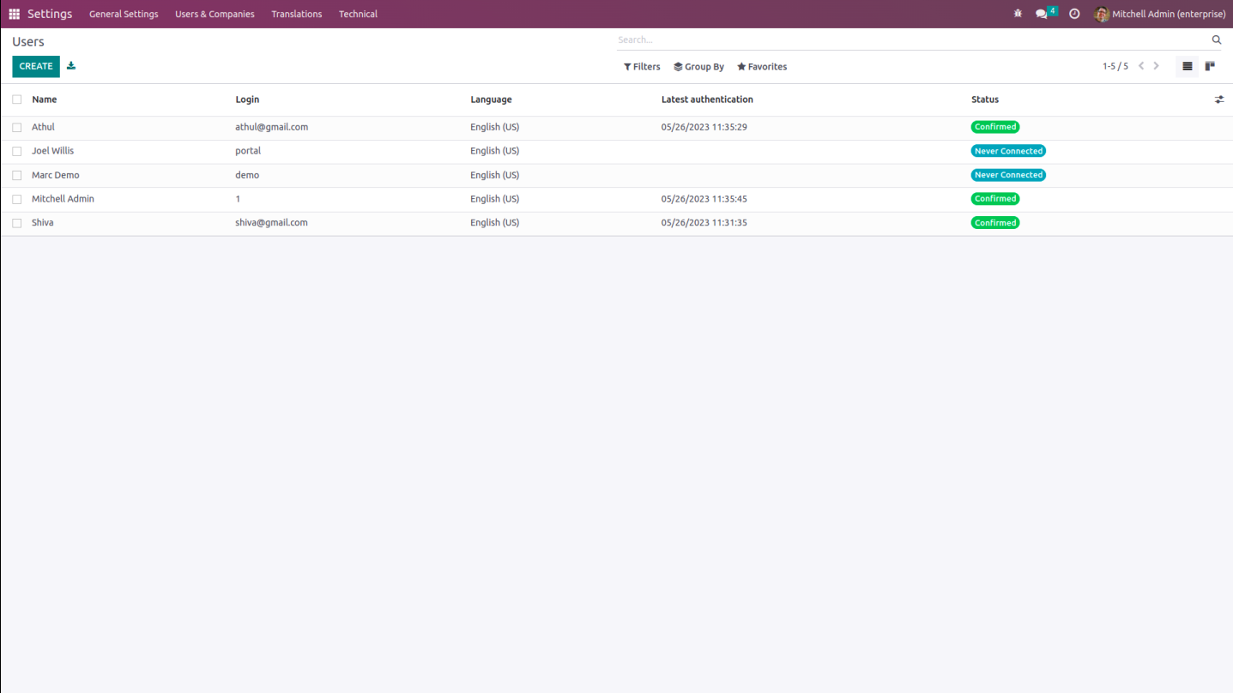
Task: Click Marc Demo's Never Connected badge
Action: pyautogui.click(x=1008, y=175)
